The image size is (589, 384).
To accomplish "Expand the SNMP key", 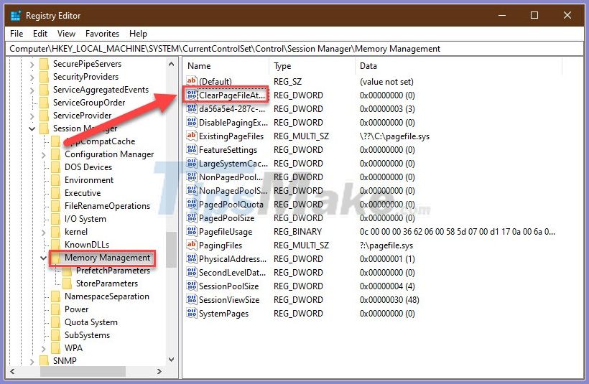I will [32, 362].
